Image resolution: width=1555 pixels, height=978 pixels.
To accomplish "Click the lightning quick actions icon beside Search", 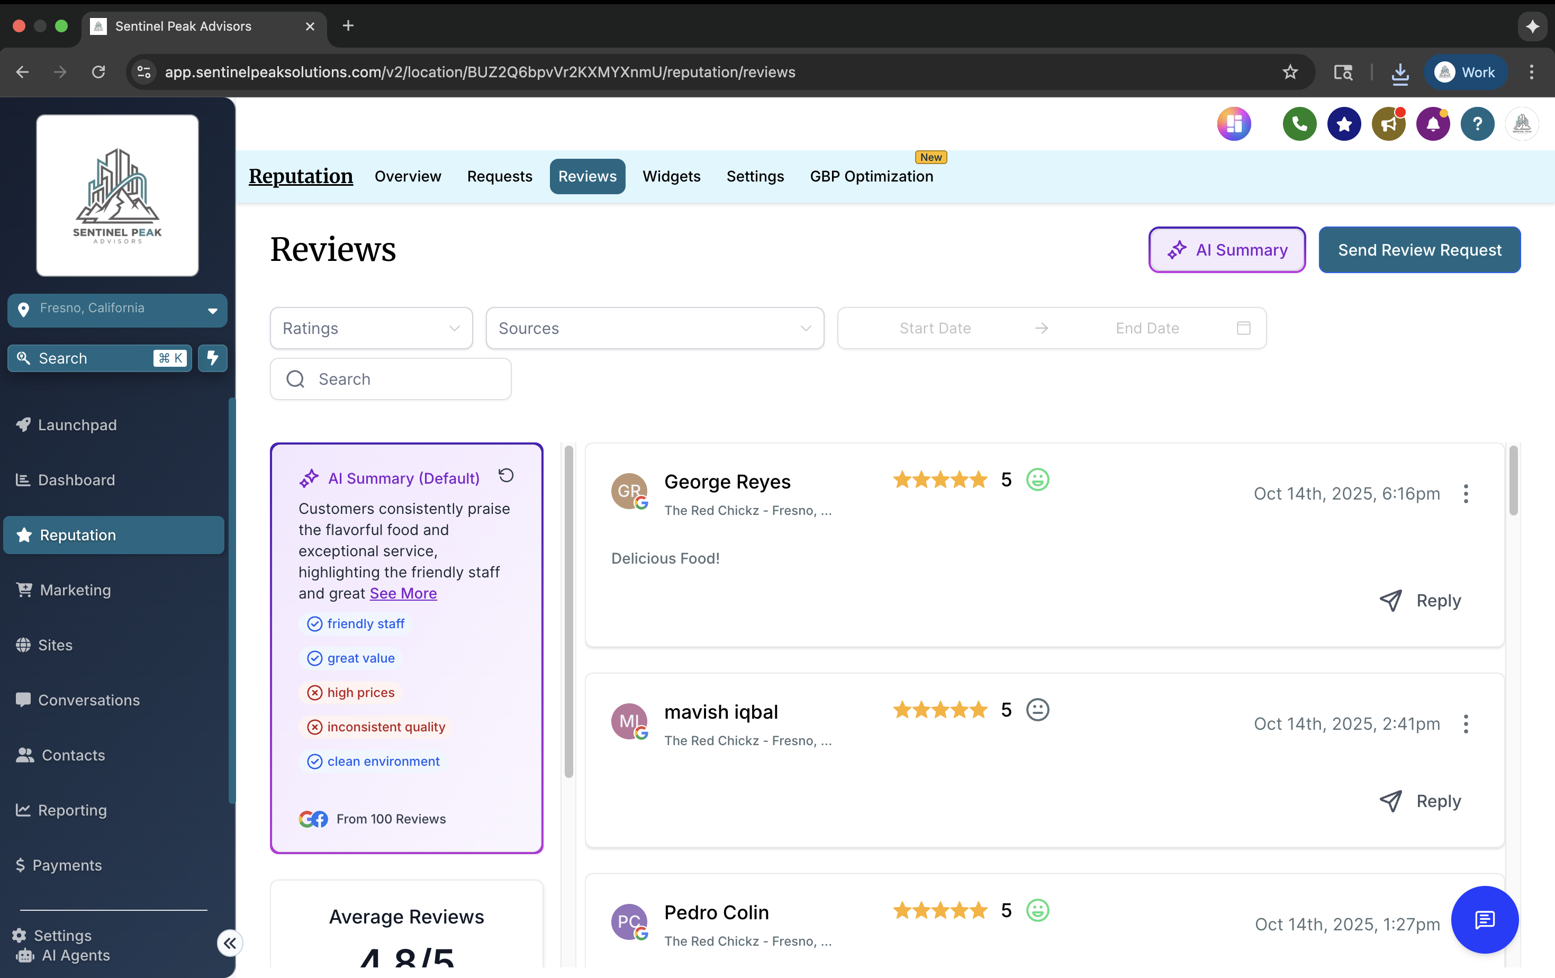I will pyautogui.click(x=212, y=358).
